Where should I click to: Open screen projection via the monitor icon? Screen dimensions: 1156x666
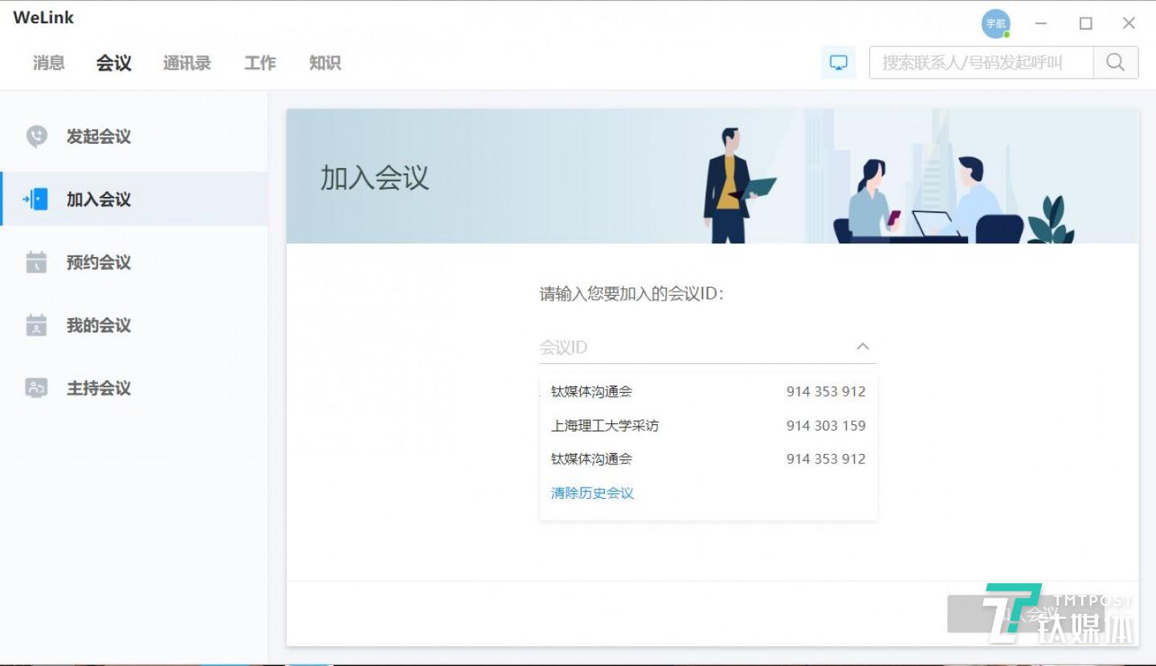click(x=838, y=61)
